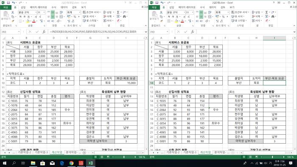Add new sheet in left 정답 window
This screenshot has height=167, width=297.
point(84,153)
